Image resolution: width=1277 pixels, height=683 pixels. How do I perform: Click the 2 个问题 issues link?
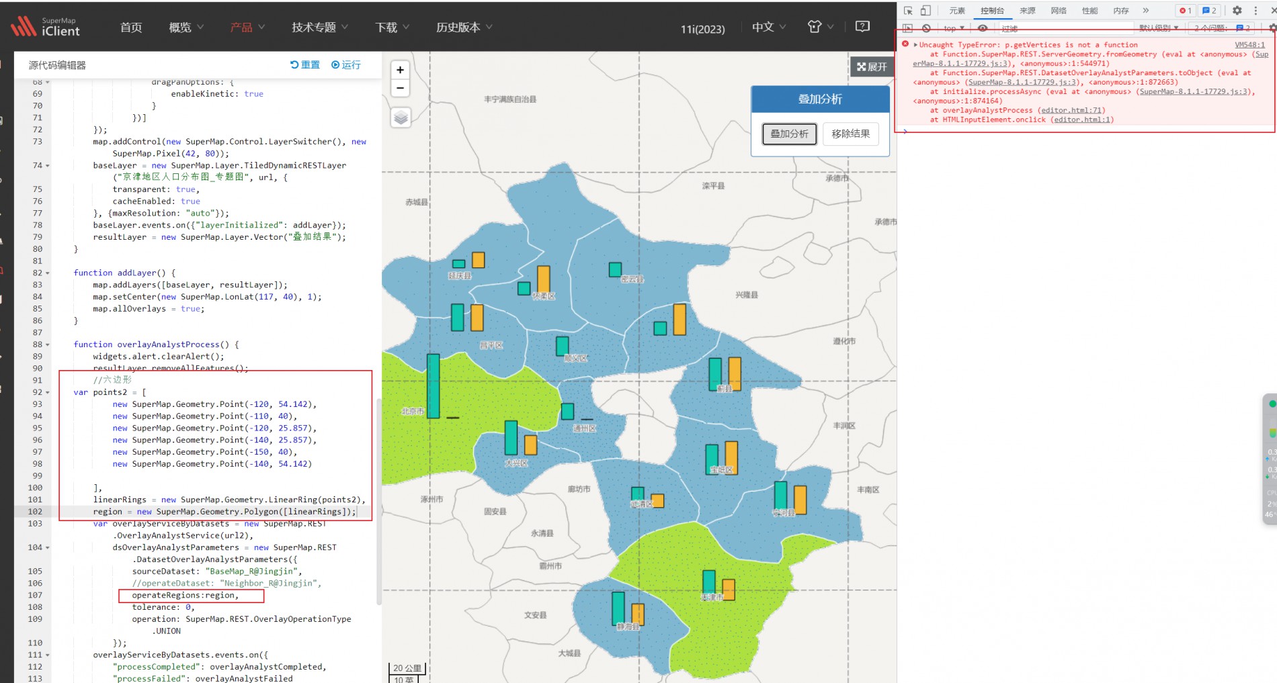1222,28
